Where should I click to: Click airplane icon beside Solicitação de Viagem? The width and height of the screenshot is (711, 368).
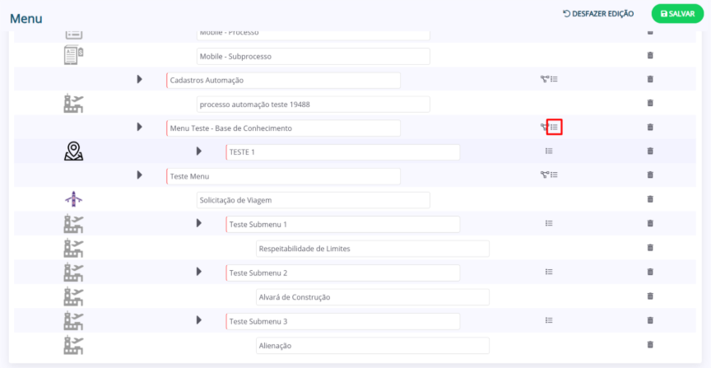tap(73, 199)
